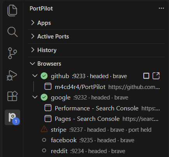Click the https://github.com... URL text
This screenshot has width=169, height=157.
pos(134,87)
